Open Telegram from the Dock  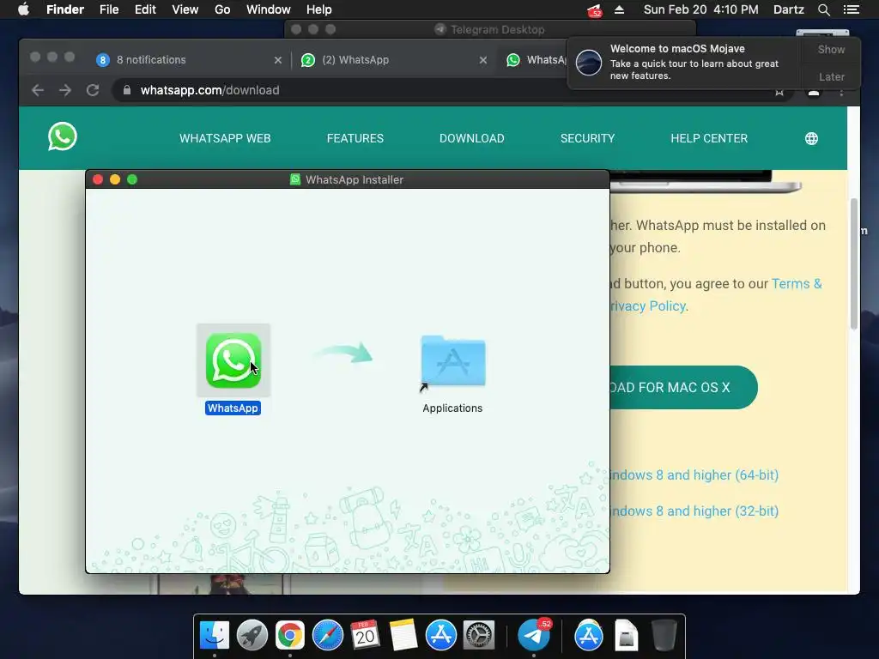[533, 636]
